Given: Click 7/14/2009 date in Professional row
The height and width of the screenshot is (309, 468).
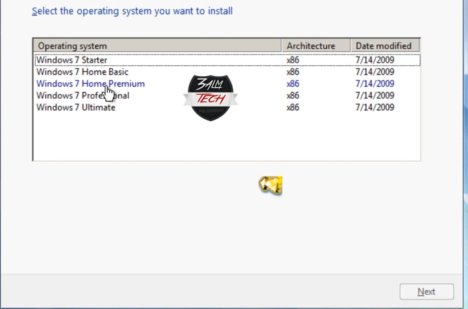Looking at the screenshot, I should [x=375, y=96].
